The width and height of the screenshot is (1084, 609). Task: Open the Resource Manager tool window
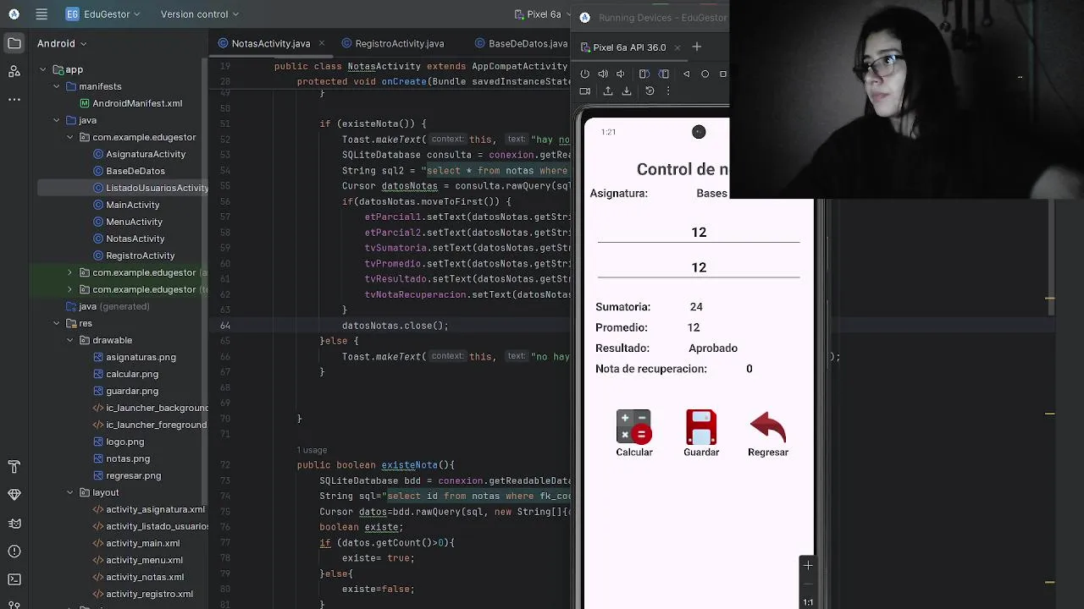point(14,72)
